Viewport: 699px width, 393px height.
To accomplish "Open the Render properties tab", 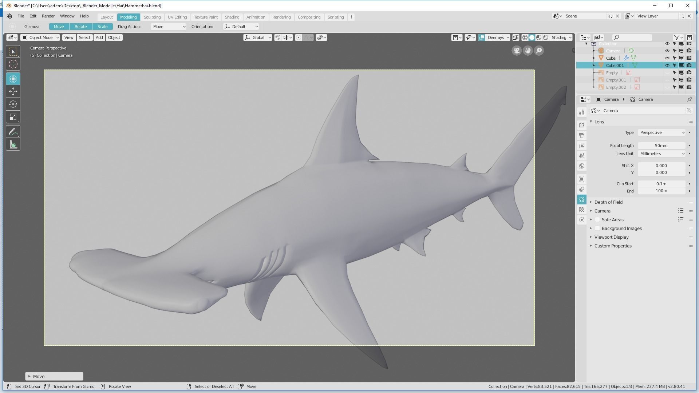I will pyautogui.click(x=582, y=125).
